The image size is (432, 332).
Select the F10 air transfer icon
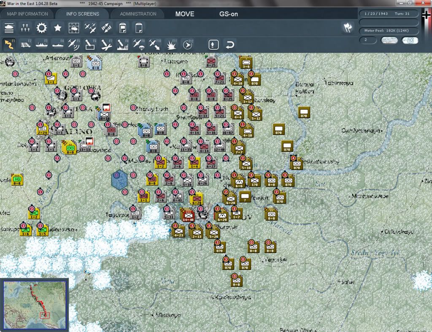tap(154, 44)
